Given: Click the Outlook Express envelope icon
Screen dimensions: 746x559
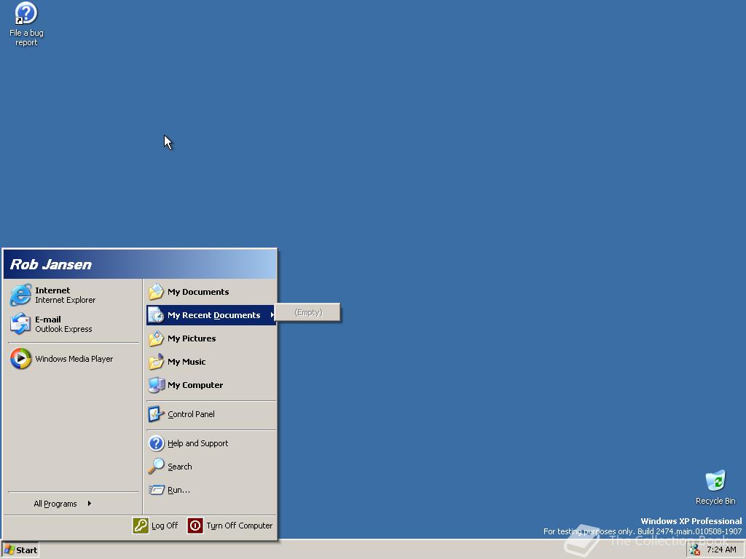Looking at the screenshot, I should (x=20, y=324).
